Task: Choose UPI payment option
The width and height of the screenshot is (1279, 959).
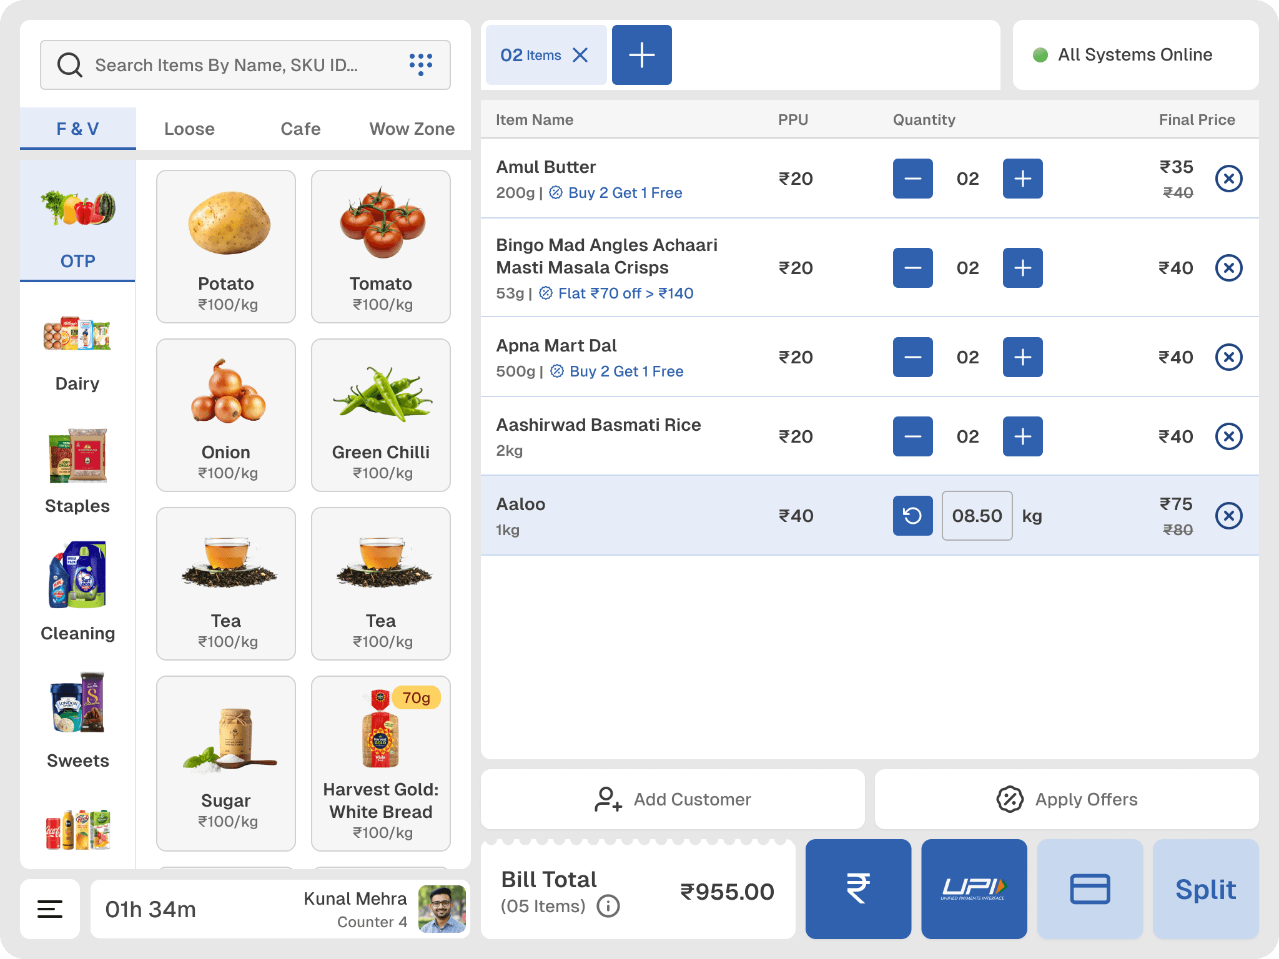Action: (974, 888)
